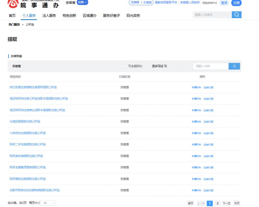Go to page 2 in pagination

click(218, 203)
